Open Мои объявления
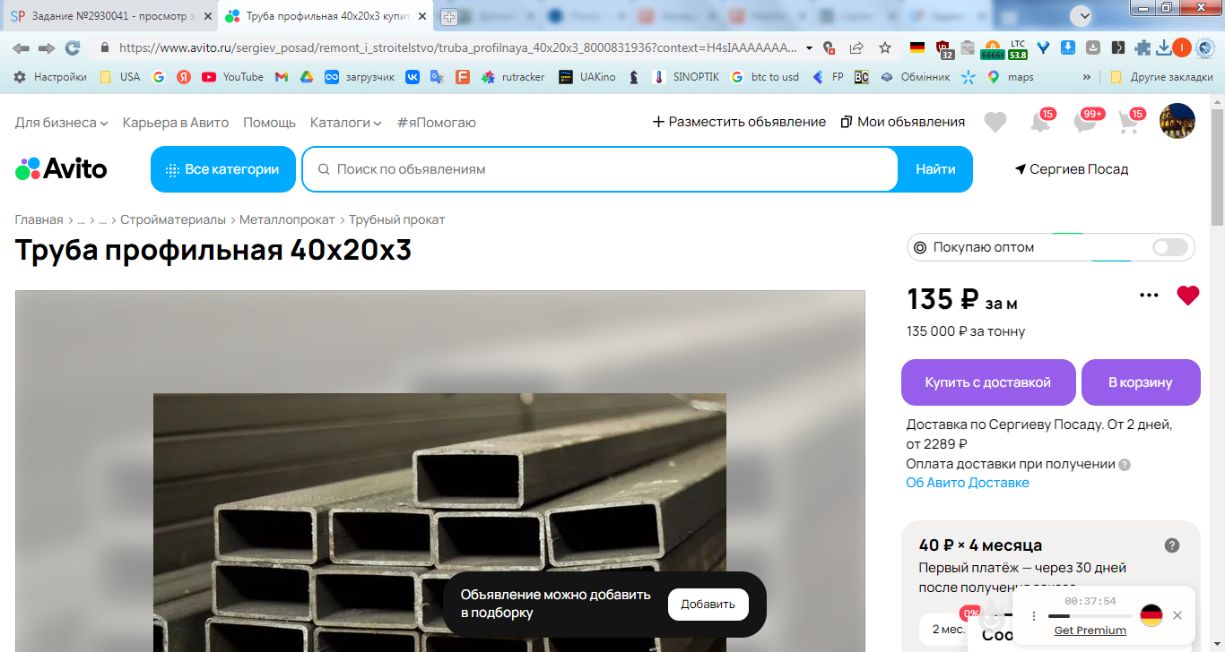1225x652 pixels. click(x=903, y=122)
